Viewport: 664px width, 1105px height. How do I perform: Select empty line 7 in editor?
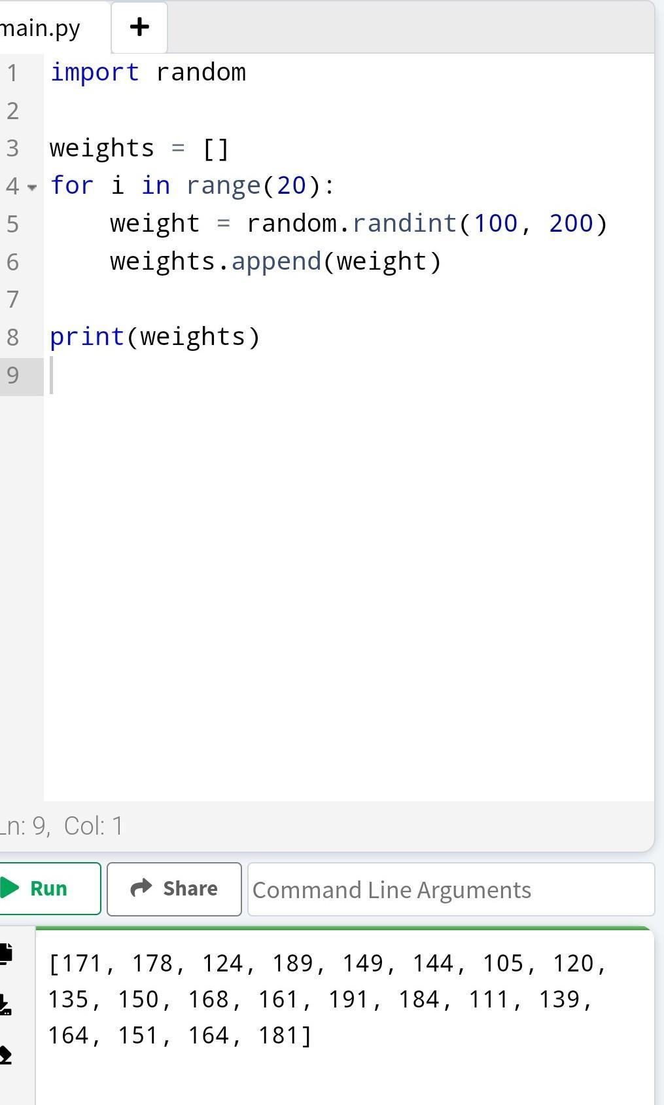(349, 299)
